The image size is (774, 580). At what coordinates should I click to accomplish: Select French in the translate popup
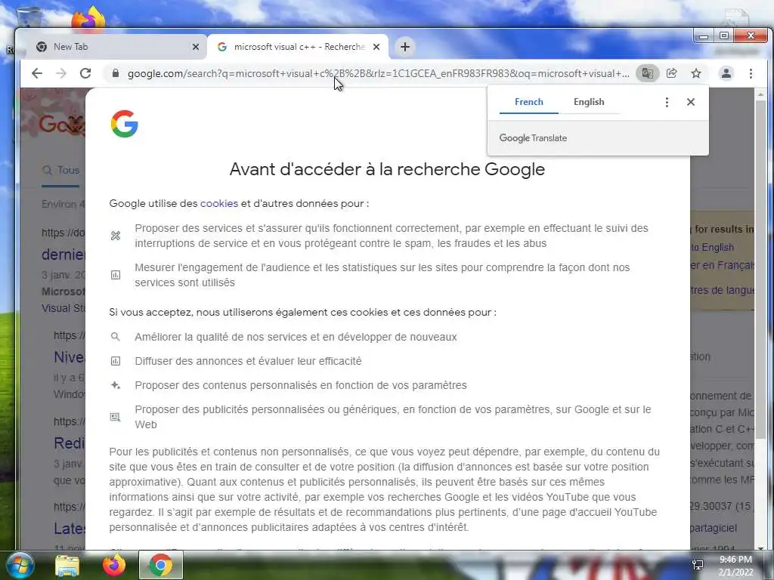point(528,102)
